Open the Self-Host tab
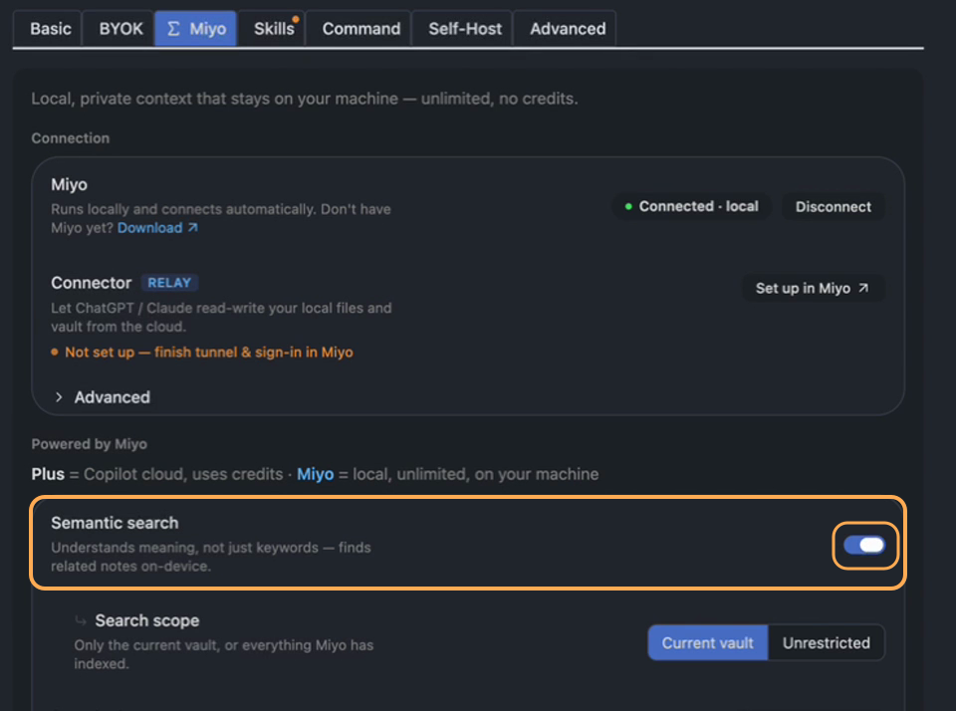The width and height of the screenshot is (956, 711). (x=462, y=28)
